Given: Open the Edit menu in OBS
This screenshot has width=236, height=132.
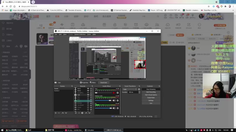Looking at the screenshot, I should click(x=60, y=34).
